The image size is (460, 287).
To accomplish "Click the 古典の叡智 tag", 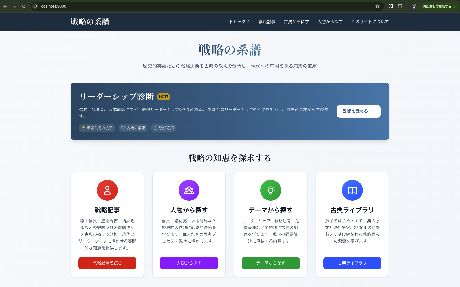I will (x=133, y=128).
